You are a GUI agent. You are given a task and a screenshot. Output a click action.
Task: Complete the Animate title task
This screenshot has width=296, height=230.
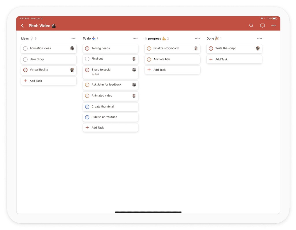(149, 59)
